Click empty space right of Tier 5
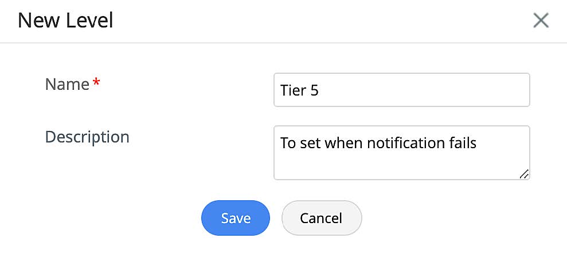The width and height of the screenshot is (567, 254). coord(424,90)
